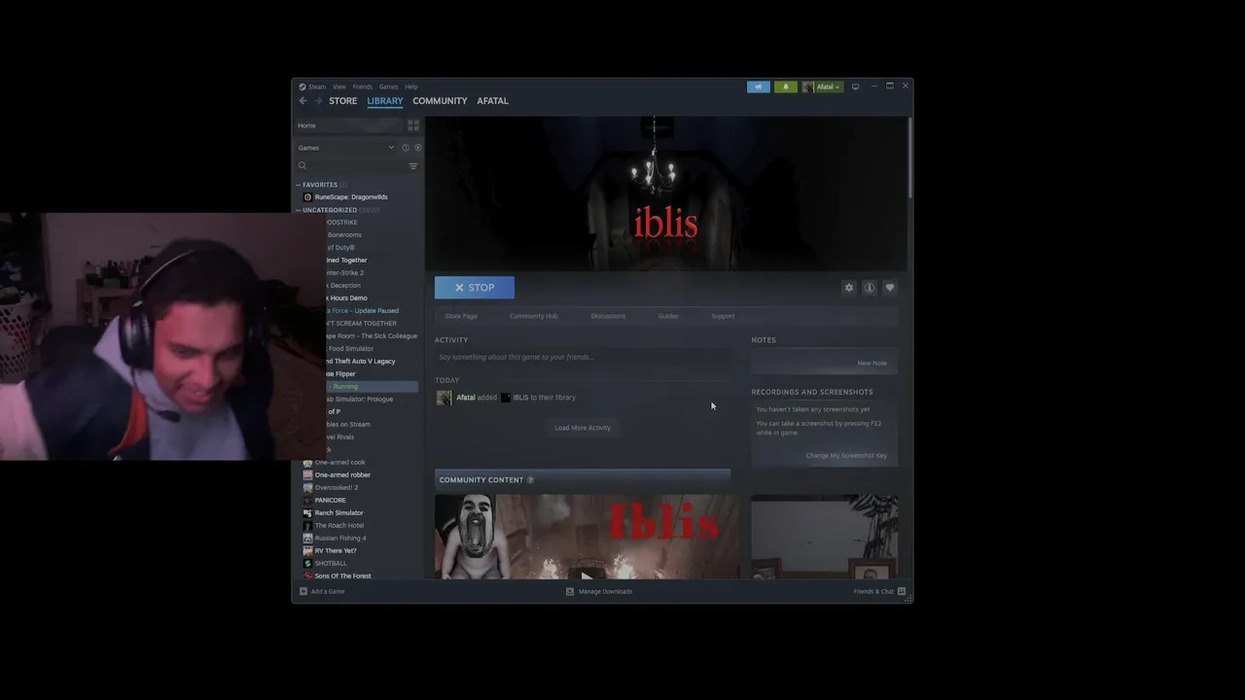This screenshot has height=700, width=1245.
Task: Show recent games clock icon filter
Action: [406, 148]
